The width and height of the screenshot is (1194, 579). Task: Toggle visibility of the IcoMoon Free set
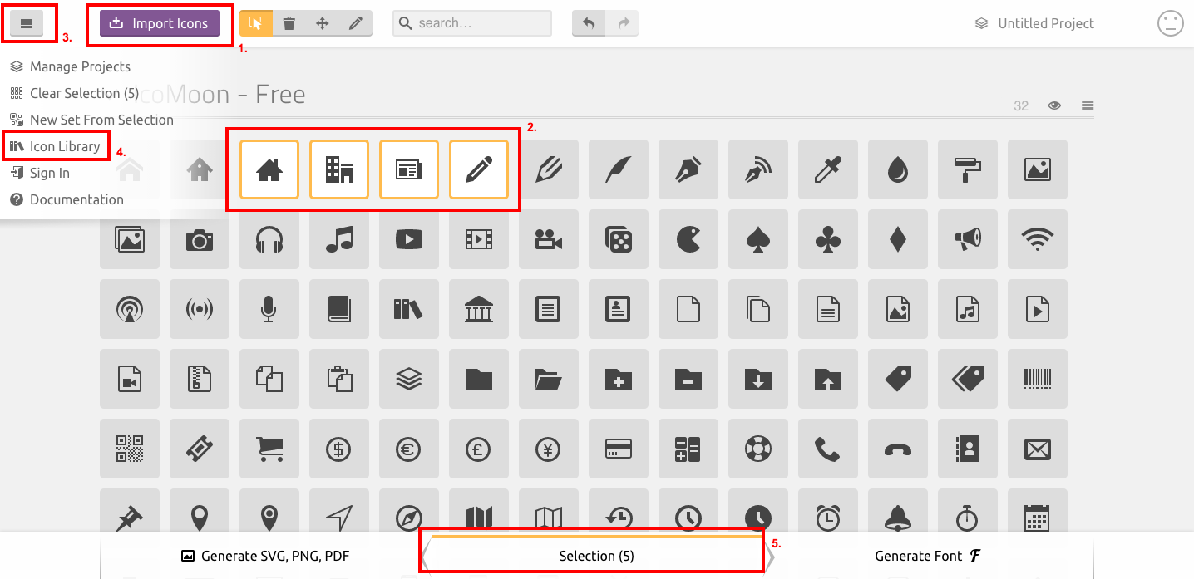(x=1054, y=105)
